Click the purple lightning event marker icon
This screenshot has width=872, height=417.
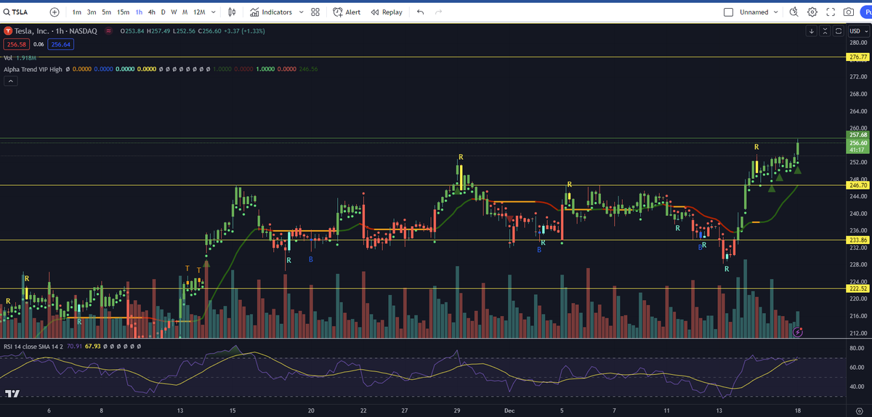coord(798,332)
